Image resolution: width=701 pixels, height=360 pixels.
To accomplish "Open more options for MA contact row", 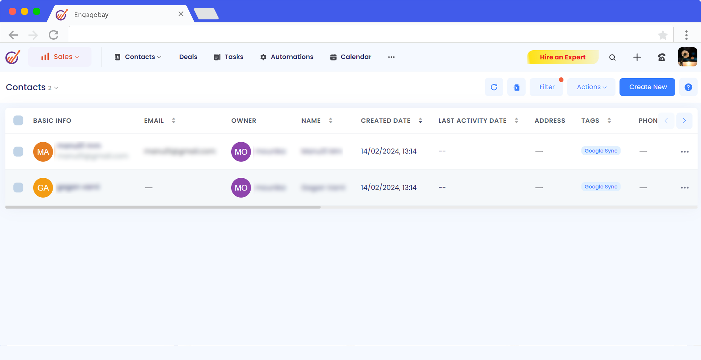I will 685,152.
